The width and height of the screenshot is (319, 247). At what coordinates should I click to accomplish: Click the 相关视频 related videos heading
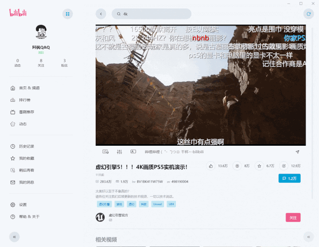(106, 240)
